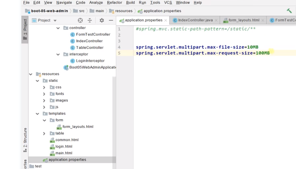Viewport: 296px width, 169px height.
Task: Open the Project view dropdown
Action: click(55, 20)
